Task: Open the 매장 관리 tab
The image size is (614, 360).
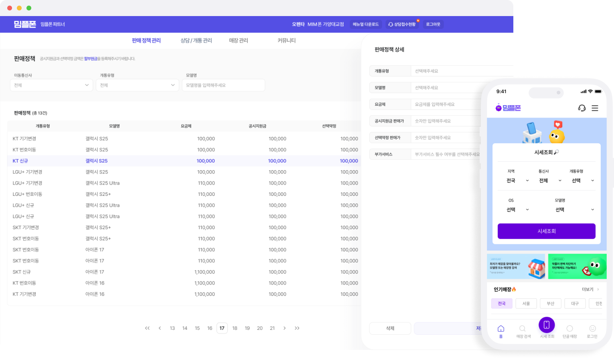Action: click(x=239, y=41)
